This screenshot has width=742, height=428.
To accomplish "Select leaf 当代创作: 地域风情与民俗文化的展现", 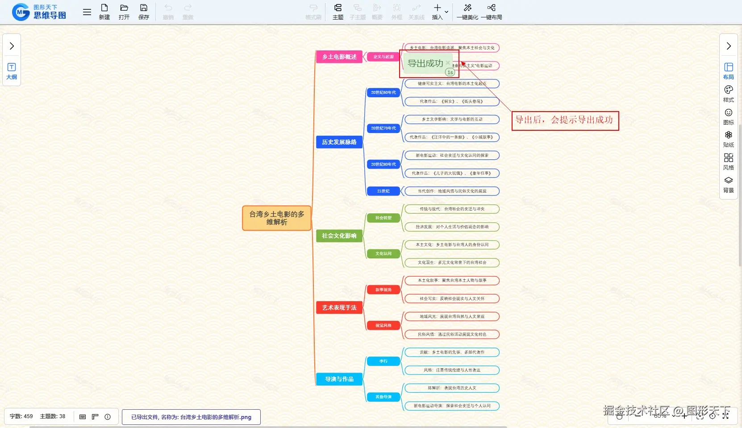I will (452, 191).
